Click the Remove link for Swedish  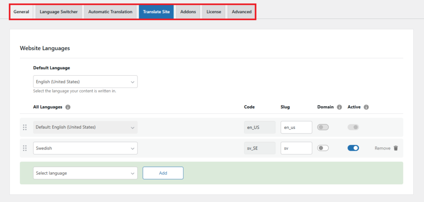(382, 148)
